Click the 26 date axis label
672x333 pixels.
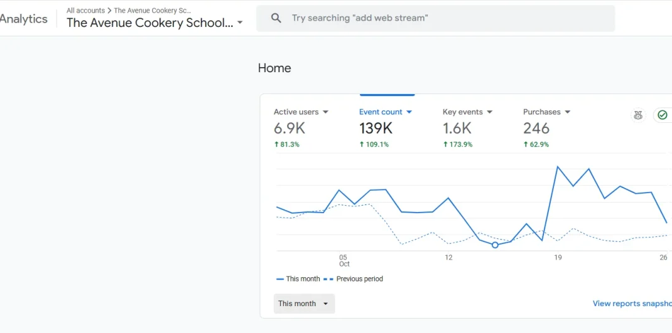[x=663, y=257]
